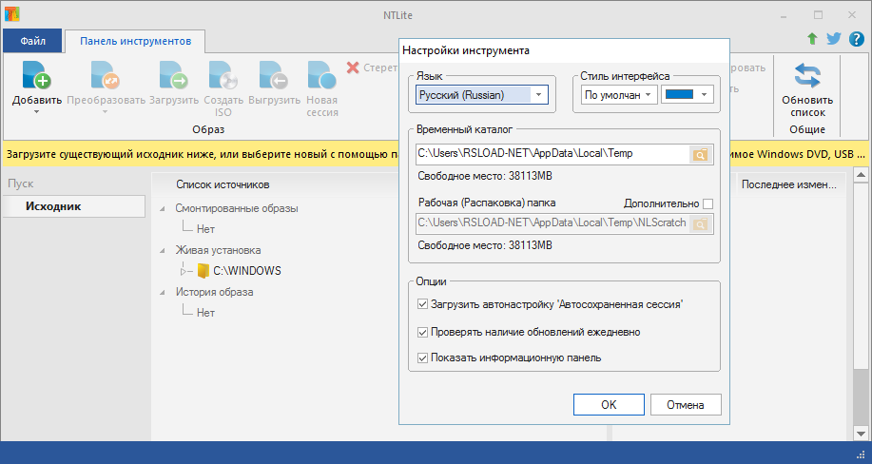Browse for Временный каталог folder icon
The height and width of the screenshot is (464, 872).
click(701, 155)
